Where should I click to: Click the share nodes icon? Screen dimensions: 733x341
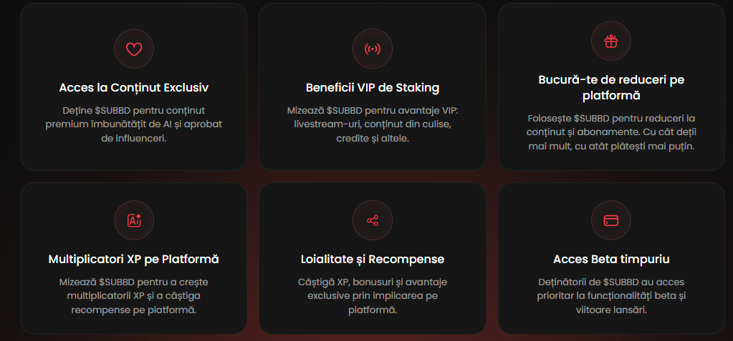pos(373,221)
